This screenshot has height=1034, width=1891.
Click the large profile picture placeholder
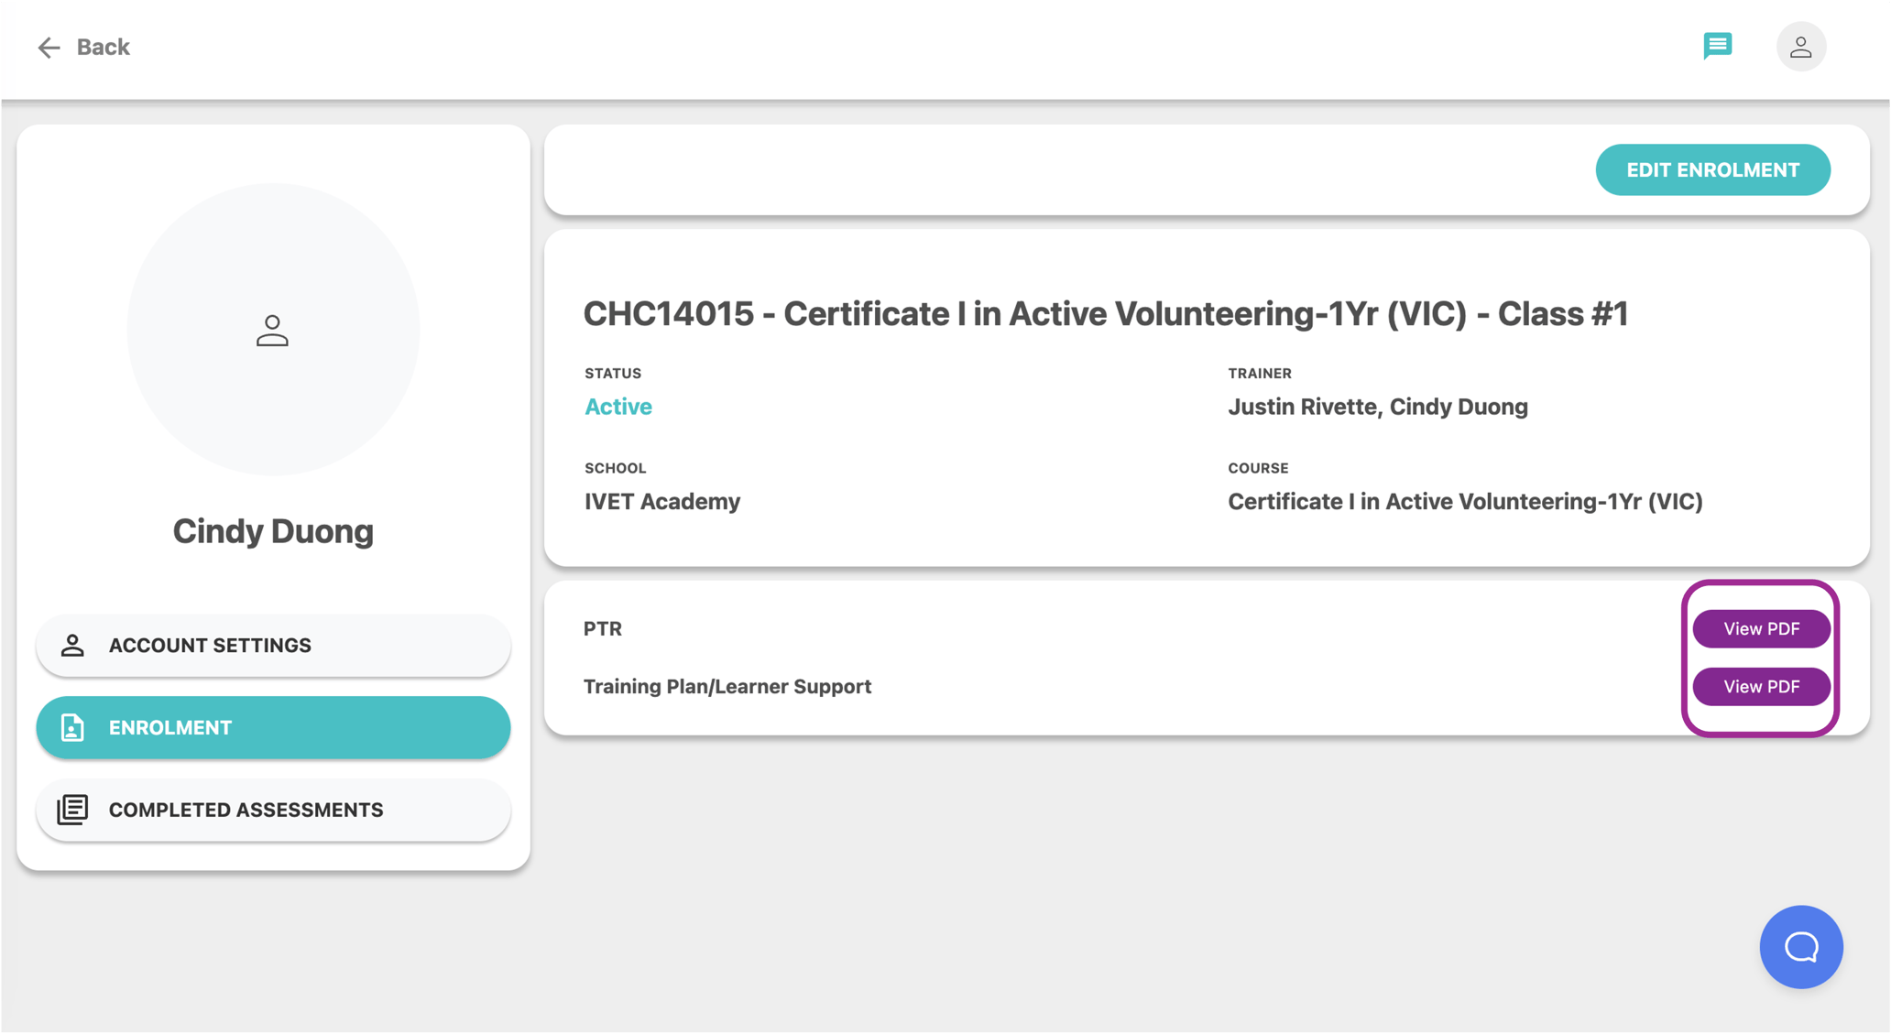[273, 330]
